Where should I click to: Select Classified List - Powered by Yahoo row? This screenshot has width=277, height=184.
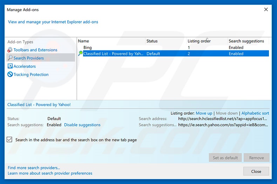coord(113,54)
